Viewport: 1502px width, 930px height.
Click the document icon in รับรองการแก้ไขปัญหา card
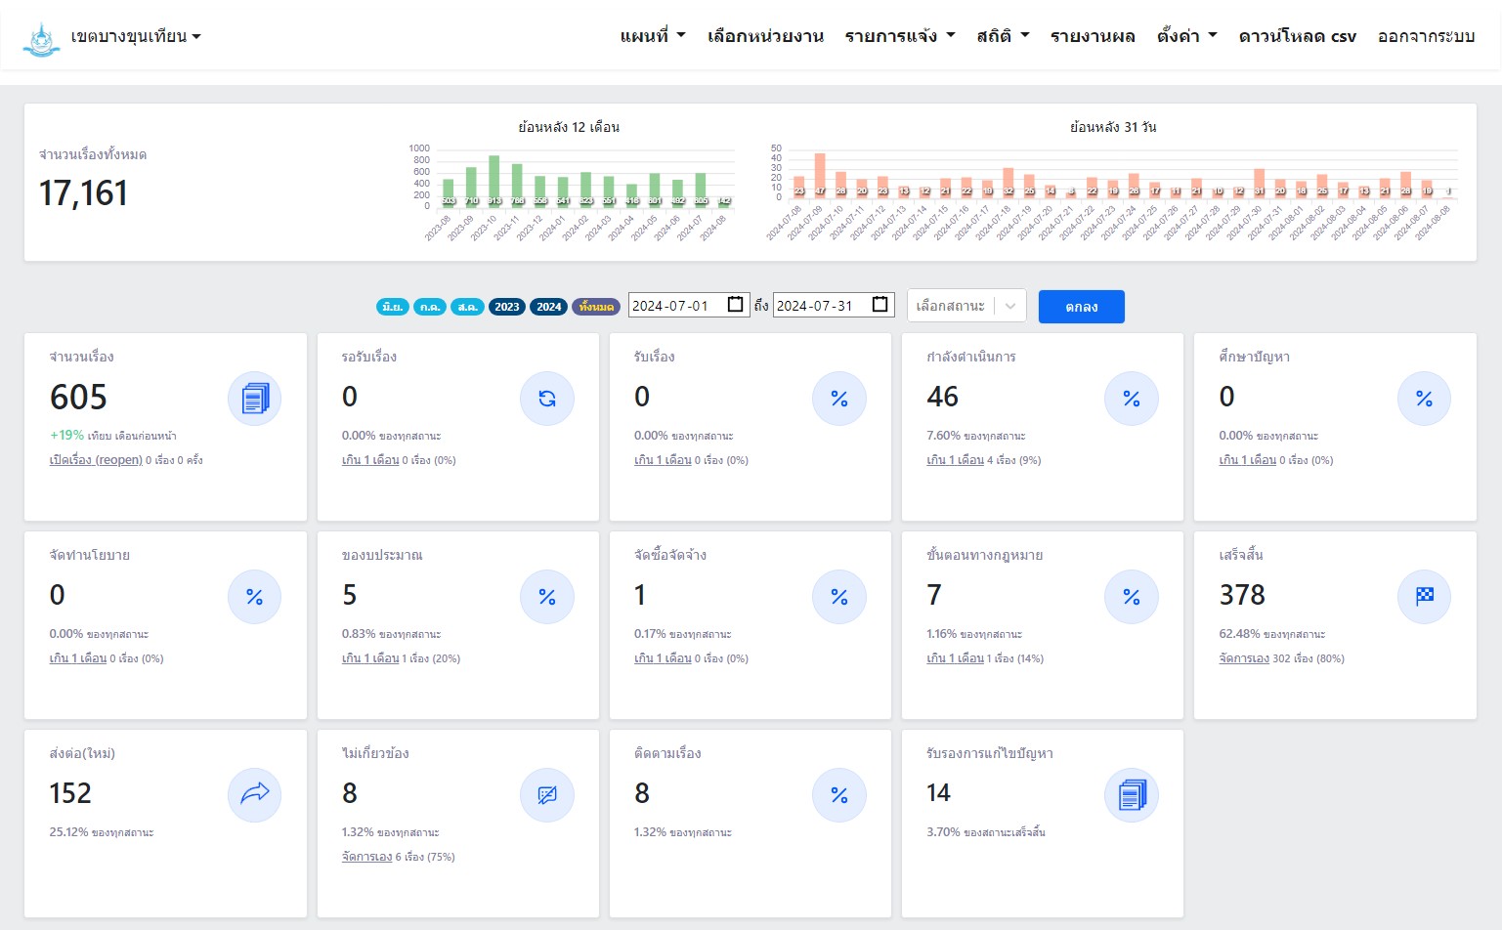click(1131, 795)
